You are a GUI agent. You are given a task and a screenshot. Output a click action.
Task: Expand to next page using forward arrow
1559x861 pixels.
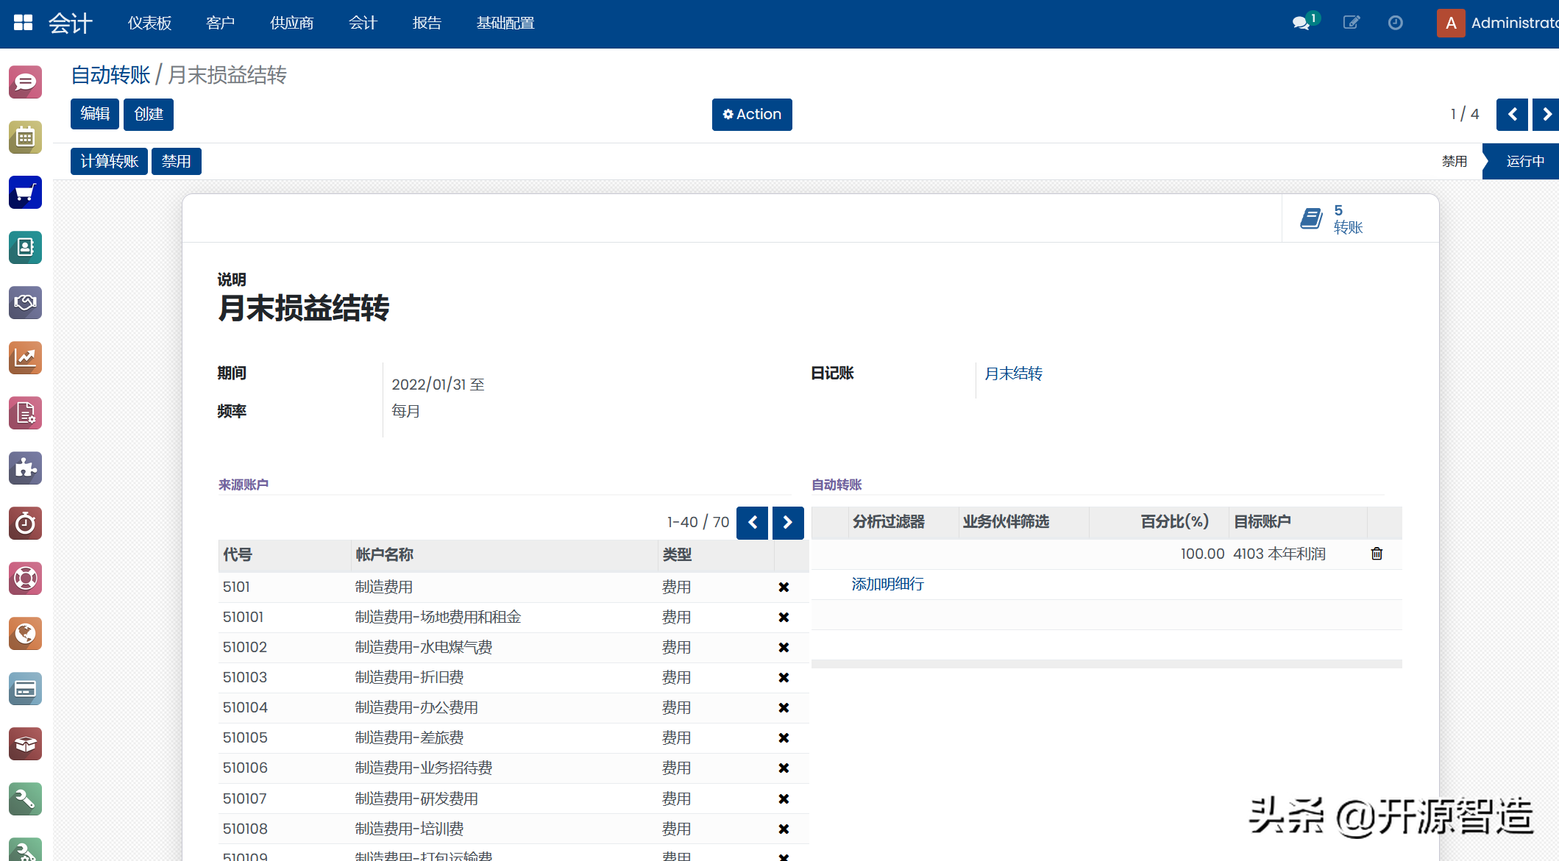pos(1546,113)
